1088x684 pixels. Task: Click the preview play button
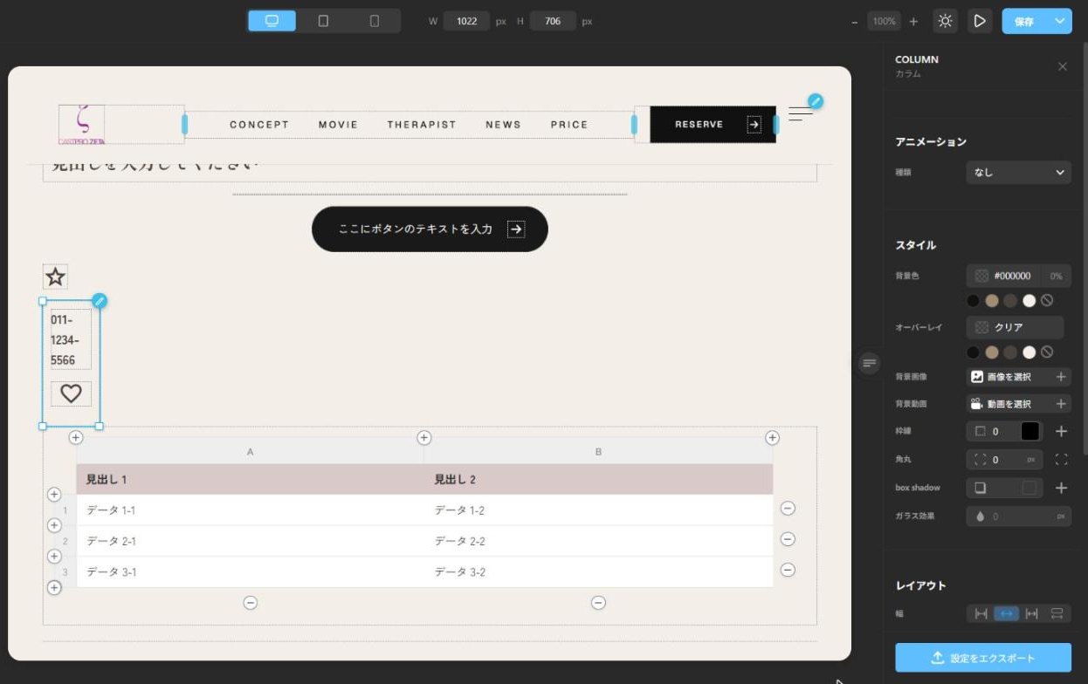980,21
